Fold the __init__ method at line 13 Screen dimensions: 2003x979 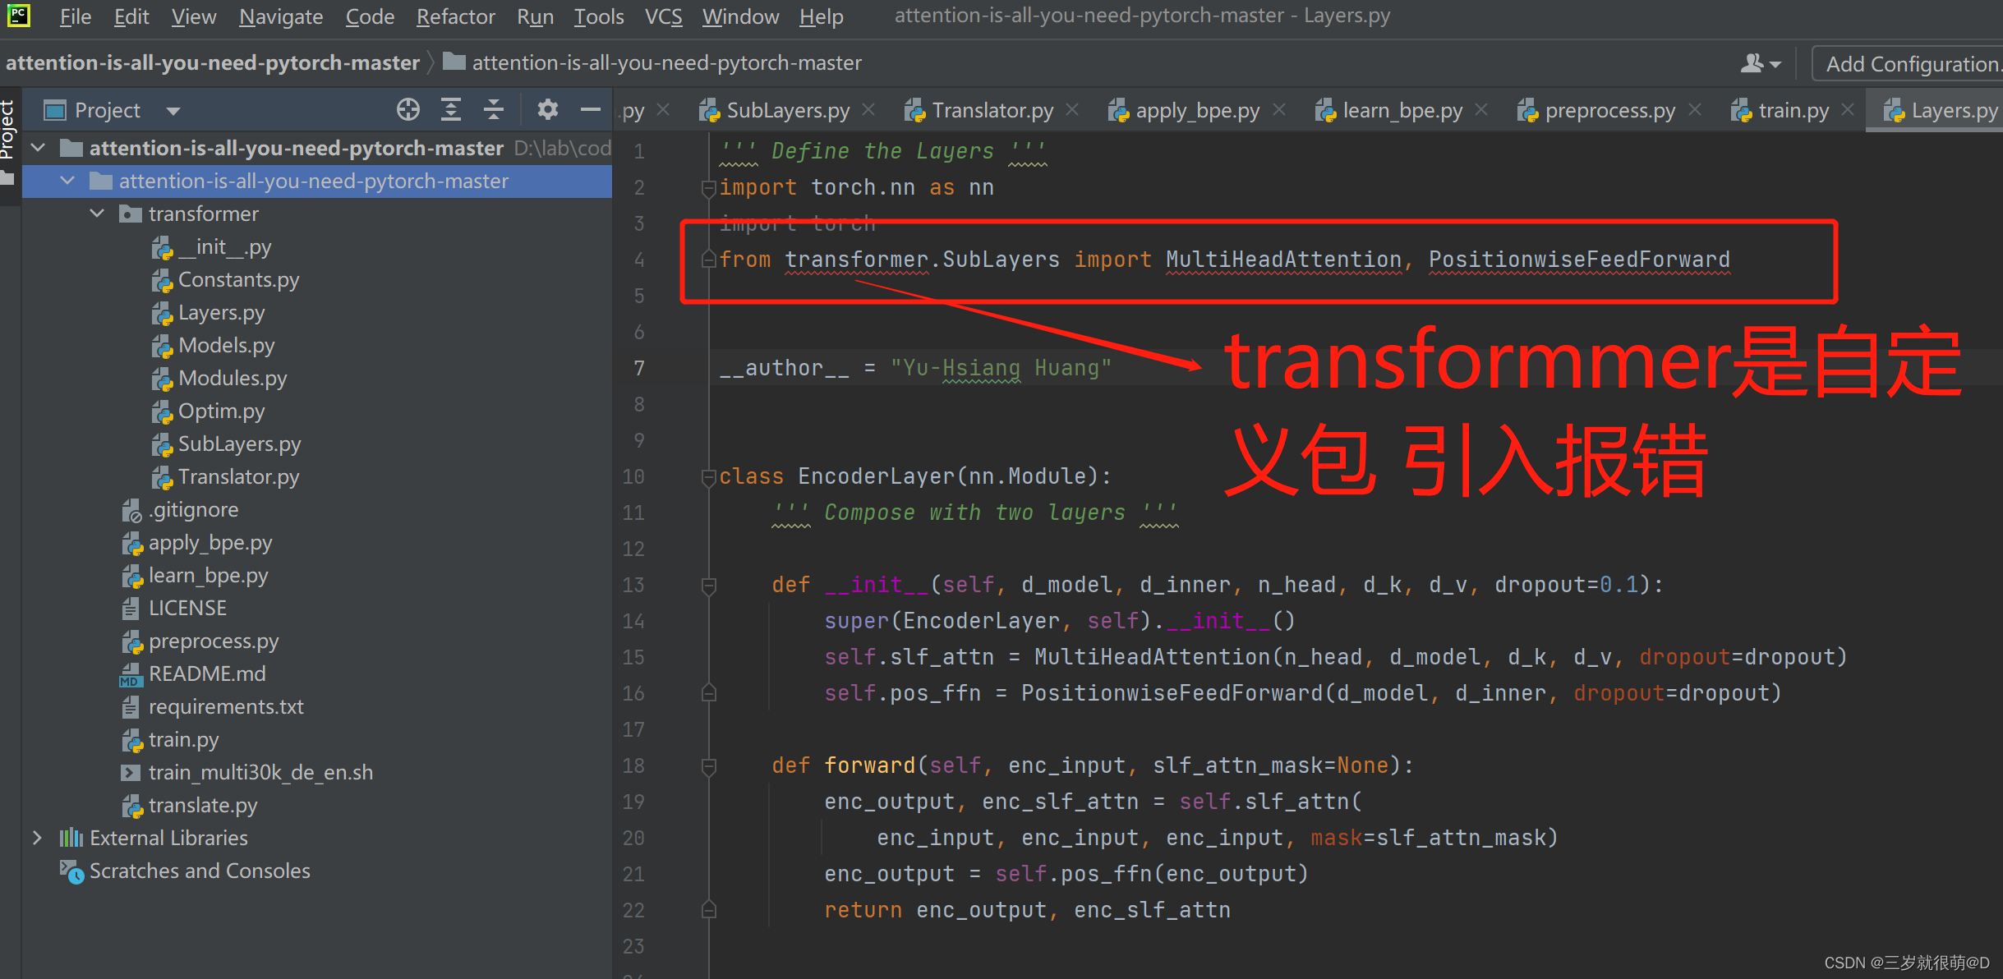click(708, 586)
